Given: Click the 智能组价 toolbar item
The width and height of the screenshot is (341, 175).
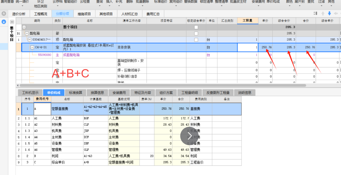Looking at the screenshot, I should pos(71,1).
